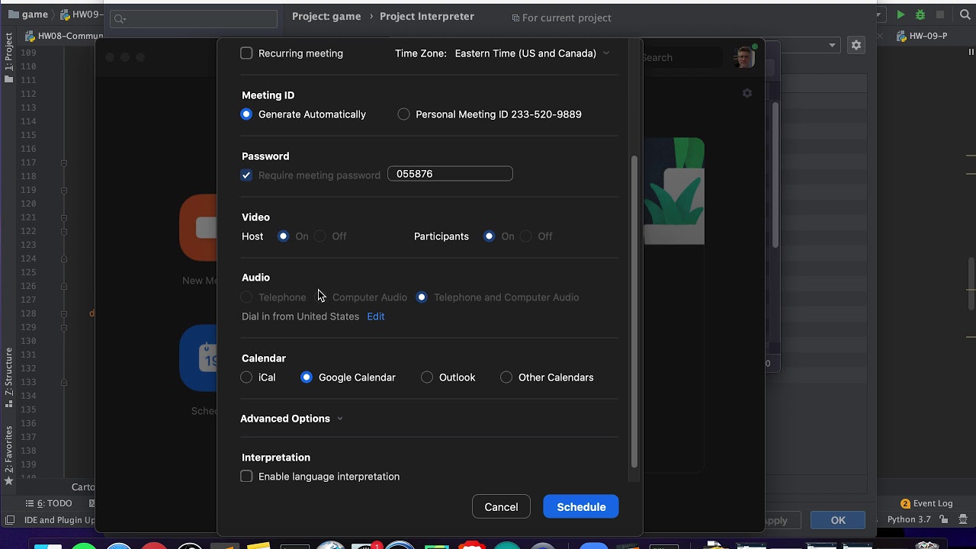Open interpreter settings gear in PyCharm preferences
Viewport: 976px width, 549px height.
click(856, 45)
